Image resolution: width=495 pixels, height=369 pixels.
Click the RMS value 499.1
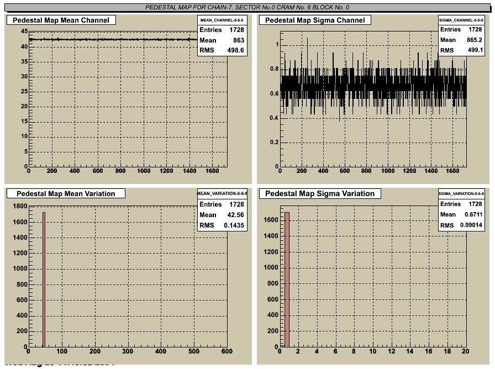pyautogui.click(x=475, y=50)
